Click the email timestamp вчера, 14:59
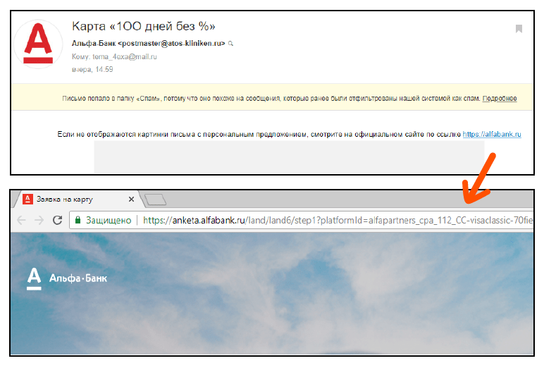Viewport: 544px width, 368px height. coord(92,69)
